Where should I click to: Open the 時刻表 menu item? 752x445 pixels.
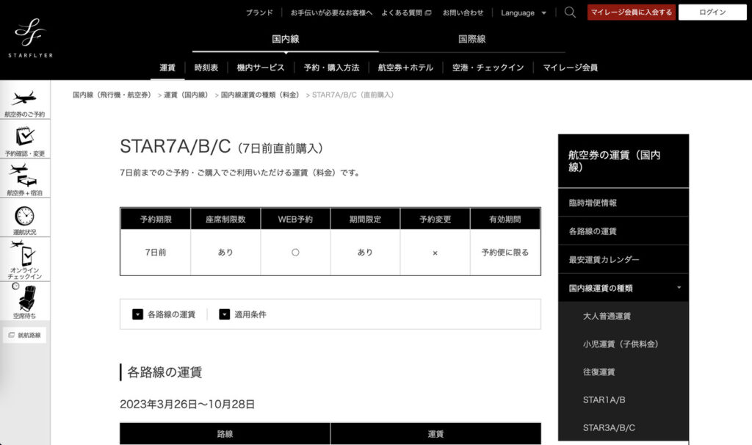(x=206, y=68)
